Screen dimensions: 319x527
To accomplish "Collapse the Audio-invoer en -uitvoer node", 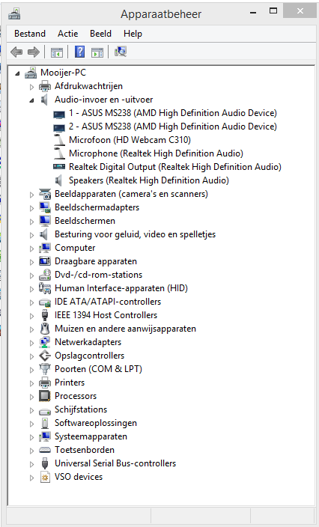I will [x=31, y=100].
